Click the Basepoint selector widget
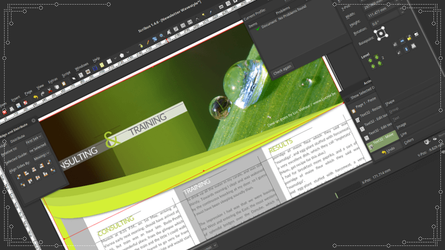Screen dimensions: 445x250 tap(381, 34)
